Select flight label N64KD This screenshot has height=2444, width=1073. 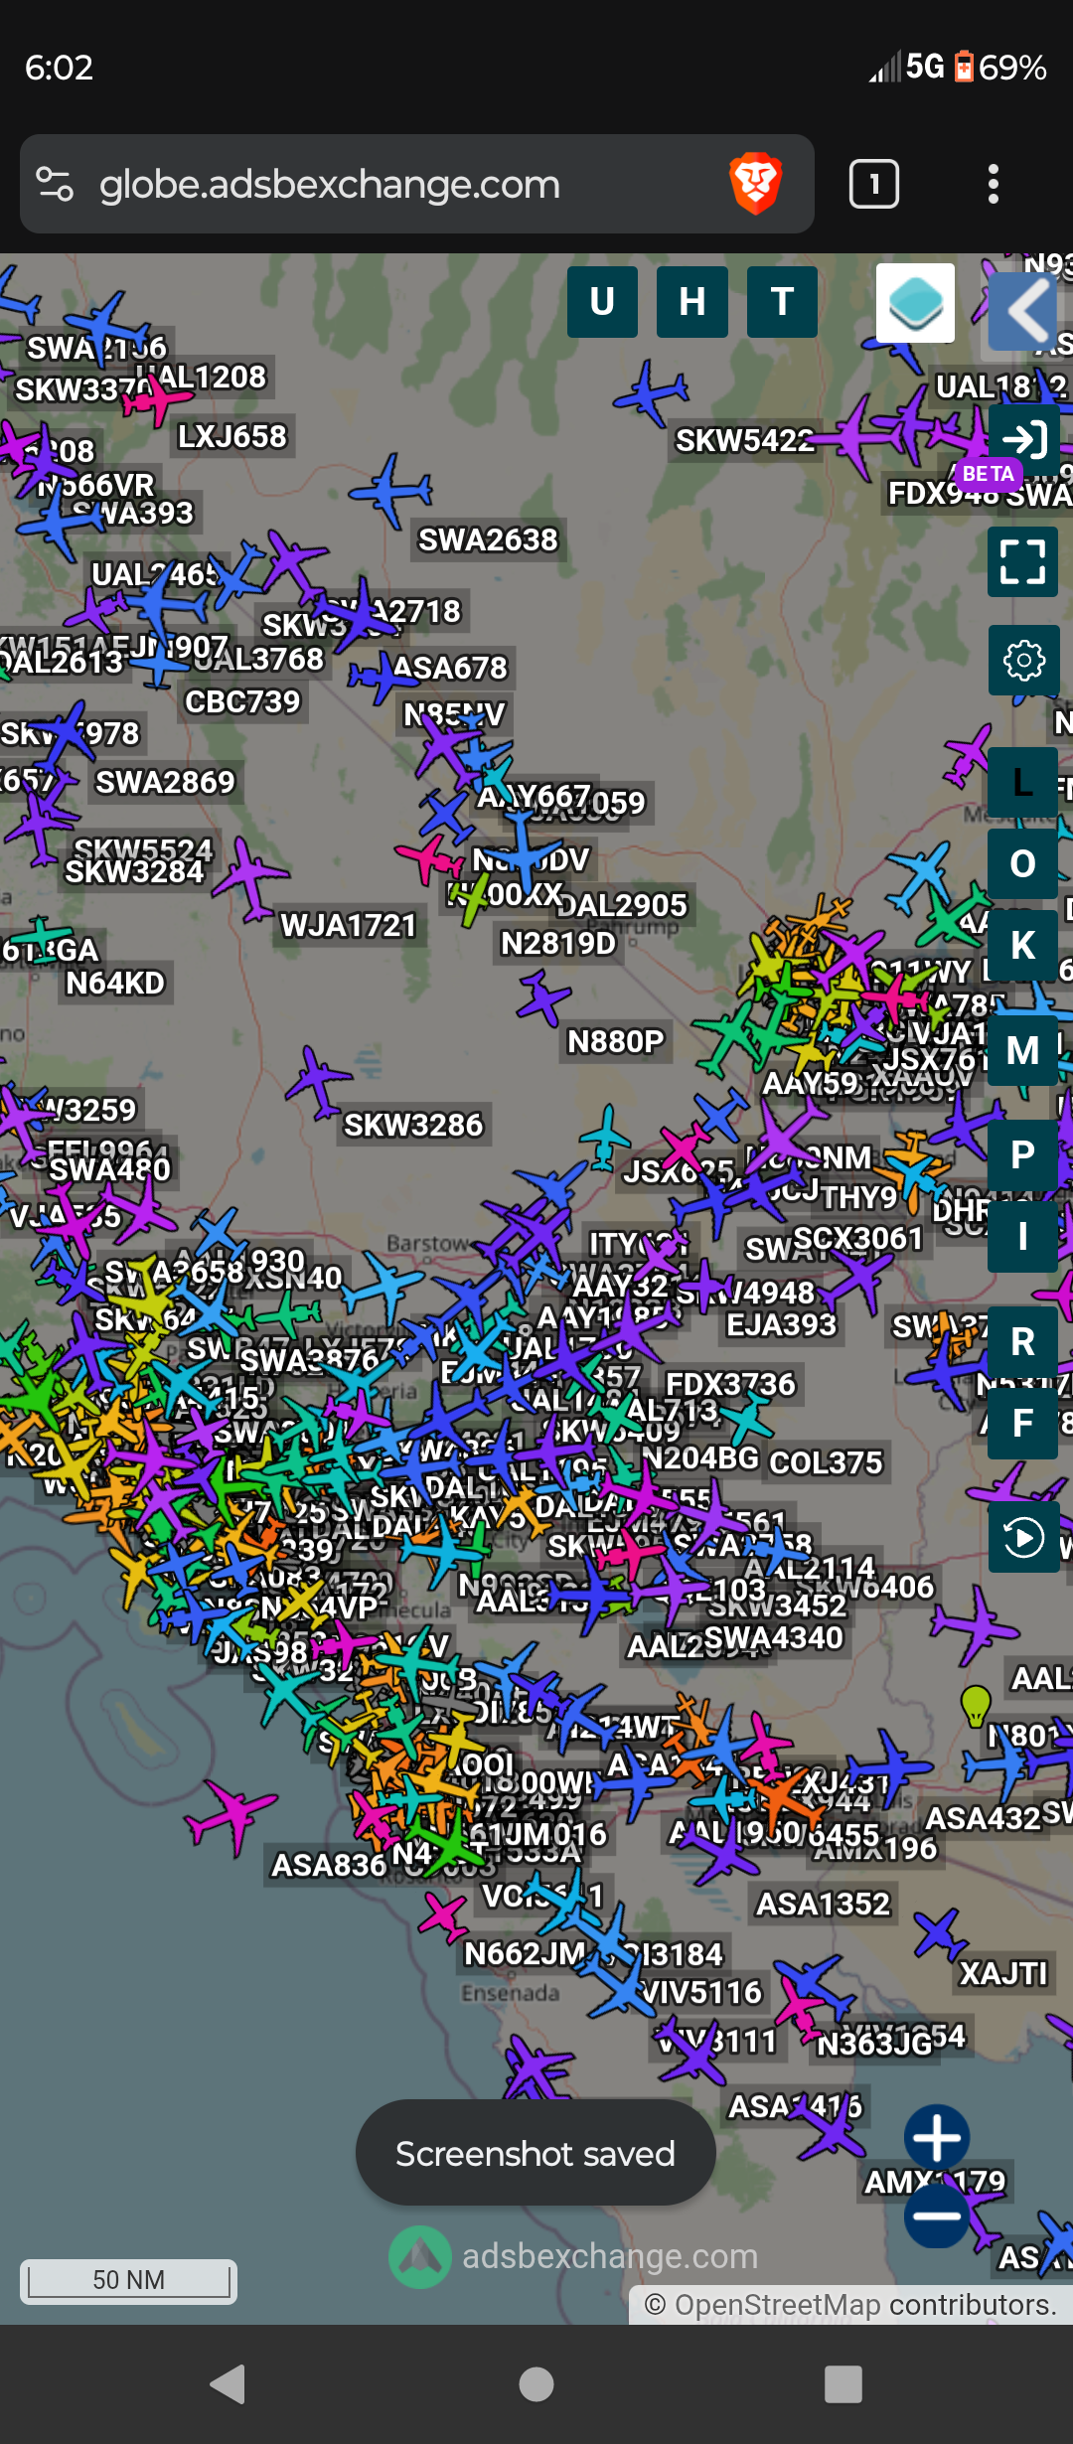click(114, 983)
